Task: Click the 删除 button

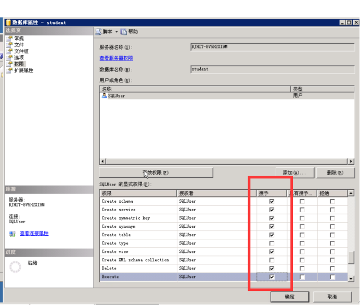Action: pos(335,173)
